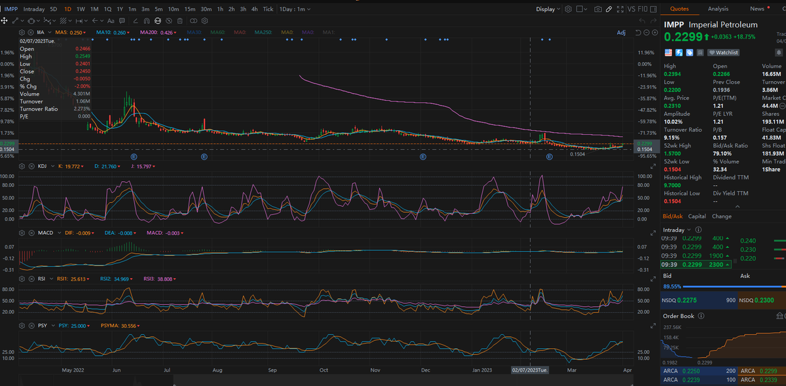This screenshot has width=786, height=386.
Task: Select the trend line drawing tool
Action: [x=15, y=21]
